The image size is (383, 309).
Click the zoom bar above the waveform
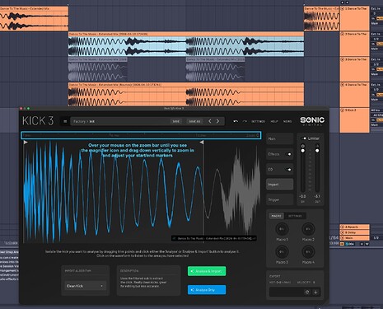click(x=141, y=135)
